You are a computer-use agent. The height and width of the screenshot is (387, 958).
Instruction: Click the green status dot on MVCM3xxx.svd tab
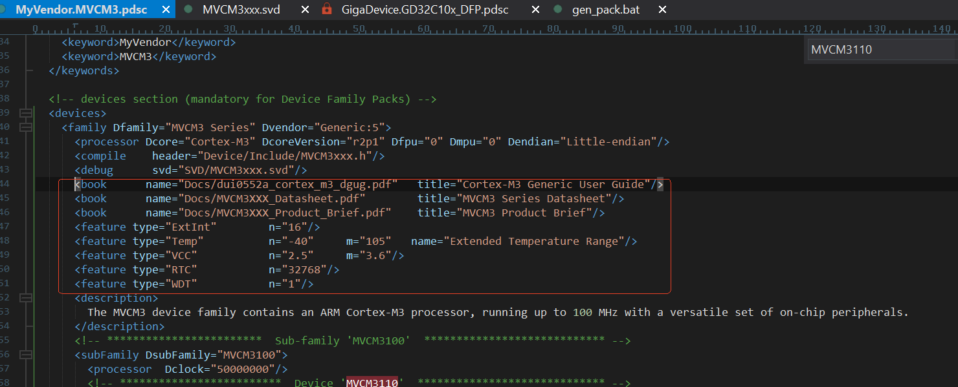(188, 10)
